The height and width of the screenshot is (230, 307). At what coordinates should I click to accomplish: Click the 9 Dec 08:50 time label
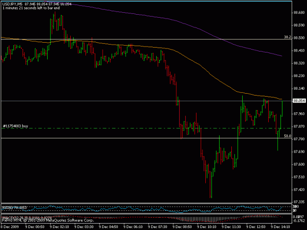pos(182,227)
